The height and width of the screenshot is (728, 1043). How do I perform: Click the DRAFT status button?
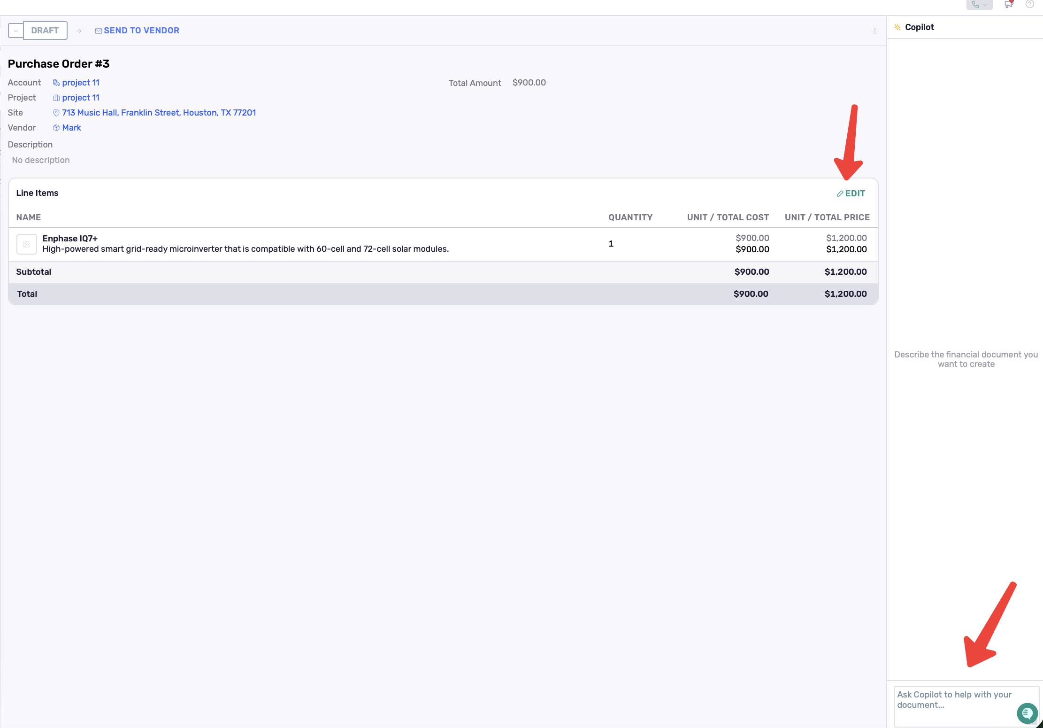pos(45,31)
